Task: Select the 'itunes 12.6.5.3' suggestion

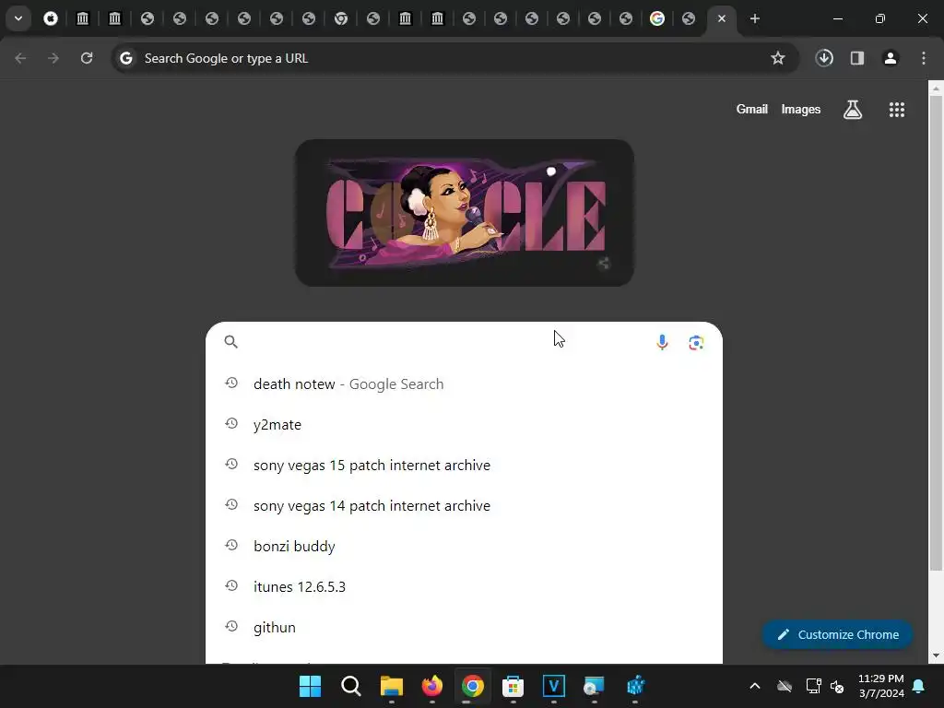Action: pos(465,586)
